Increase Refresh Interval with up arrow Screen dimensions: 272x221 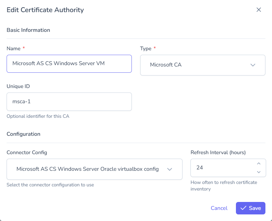pyautogui.click(x=259, y=163)
